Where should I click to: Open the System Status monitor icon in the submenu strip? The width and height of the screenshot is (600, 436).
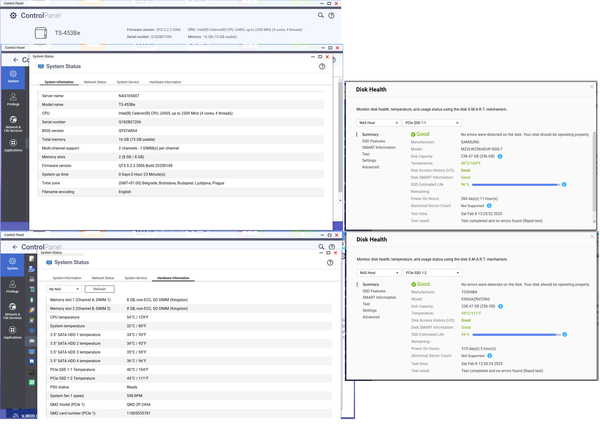coord(32,352)
